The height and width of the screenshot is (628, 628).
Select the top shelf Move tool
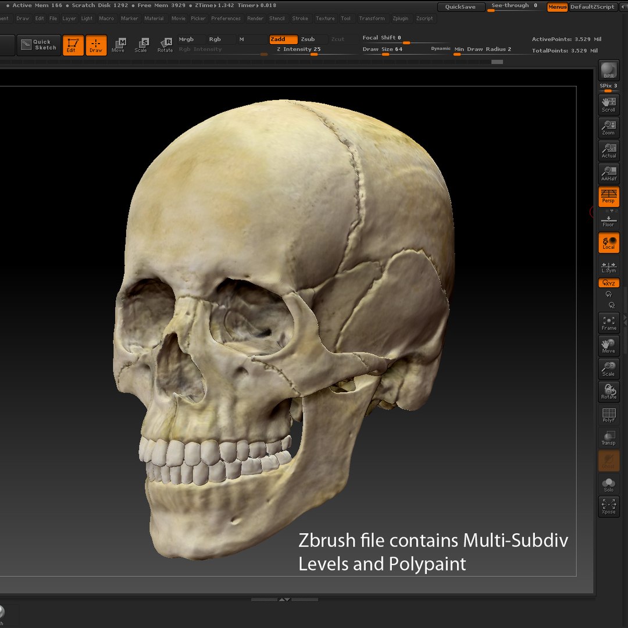(x=118, y=45)
